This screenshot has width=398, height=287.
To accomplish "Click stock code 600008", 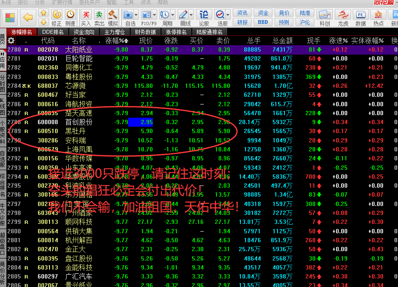I will click(48, 122).
